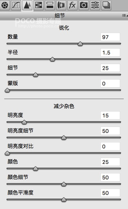This screenshot has height=209, width=128.
Task: Click the 半径 value field showing 1.5
Action: [x=110, y=52]
